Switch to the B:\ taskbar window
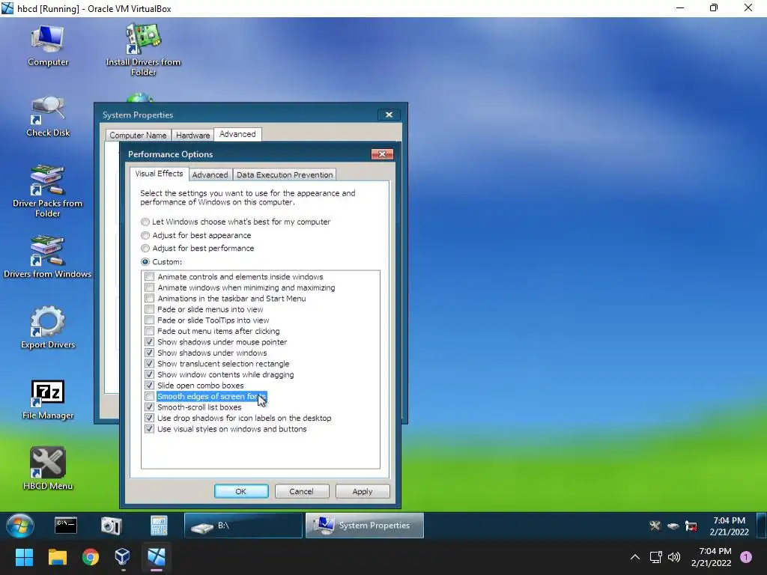This screenshot has height=575, width=767. [x=243, y=526]
